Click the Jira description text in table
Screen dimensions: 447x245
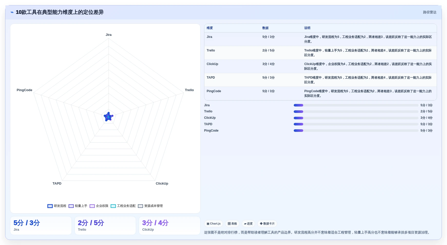[x=368, y=39]
